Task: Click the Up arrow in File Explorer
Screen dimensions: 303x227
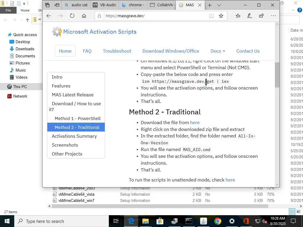Action: click(x=28, y=20)
